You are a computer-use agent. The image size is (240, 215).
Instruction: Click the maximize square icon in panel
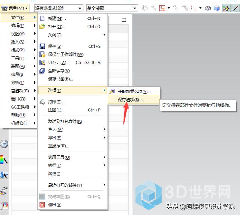124,20
